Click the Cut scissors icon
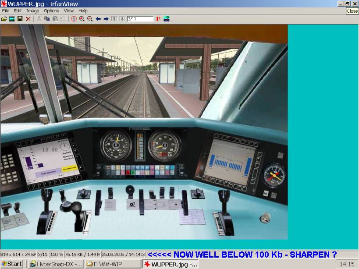 39,19
